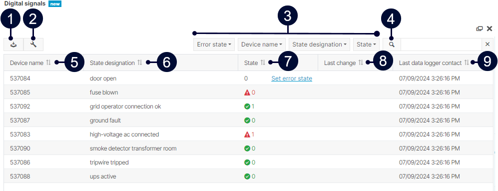This screenshot has width=498, height=191.
Task: Click the Set error state link
Action: (292, 78)
